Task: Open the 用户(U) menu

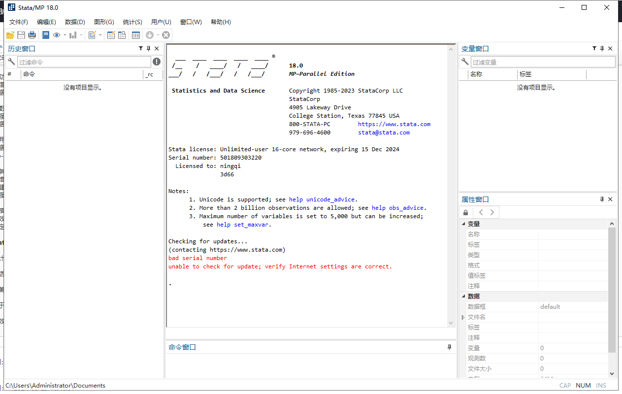Action: 161,22
